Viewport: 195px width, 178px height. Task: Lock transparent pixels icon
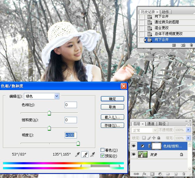tap(144, 138)
